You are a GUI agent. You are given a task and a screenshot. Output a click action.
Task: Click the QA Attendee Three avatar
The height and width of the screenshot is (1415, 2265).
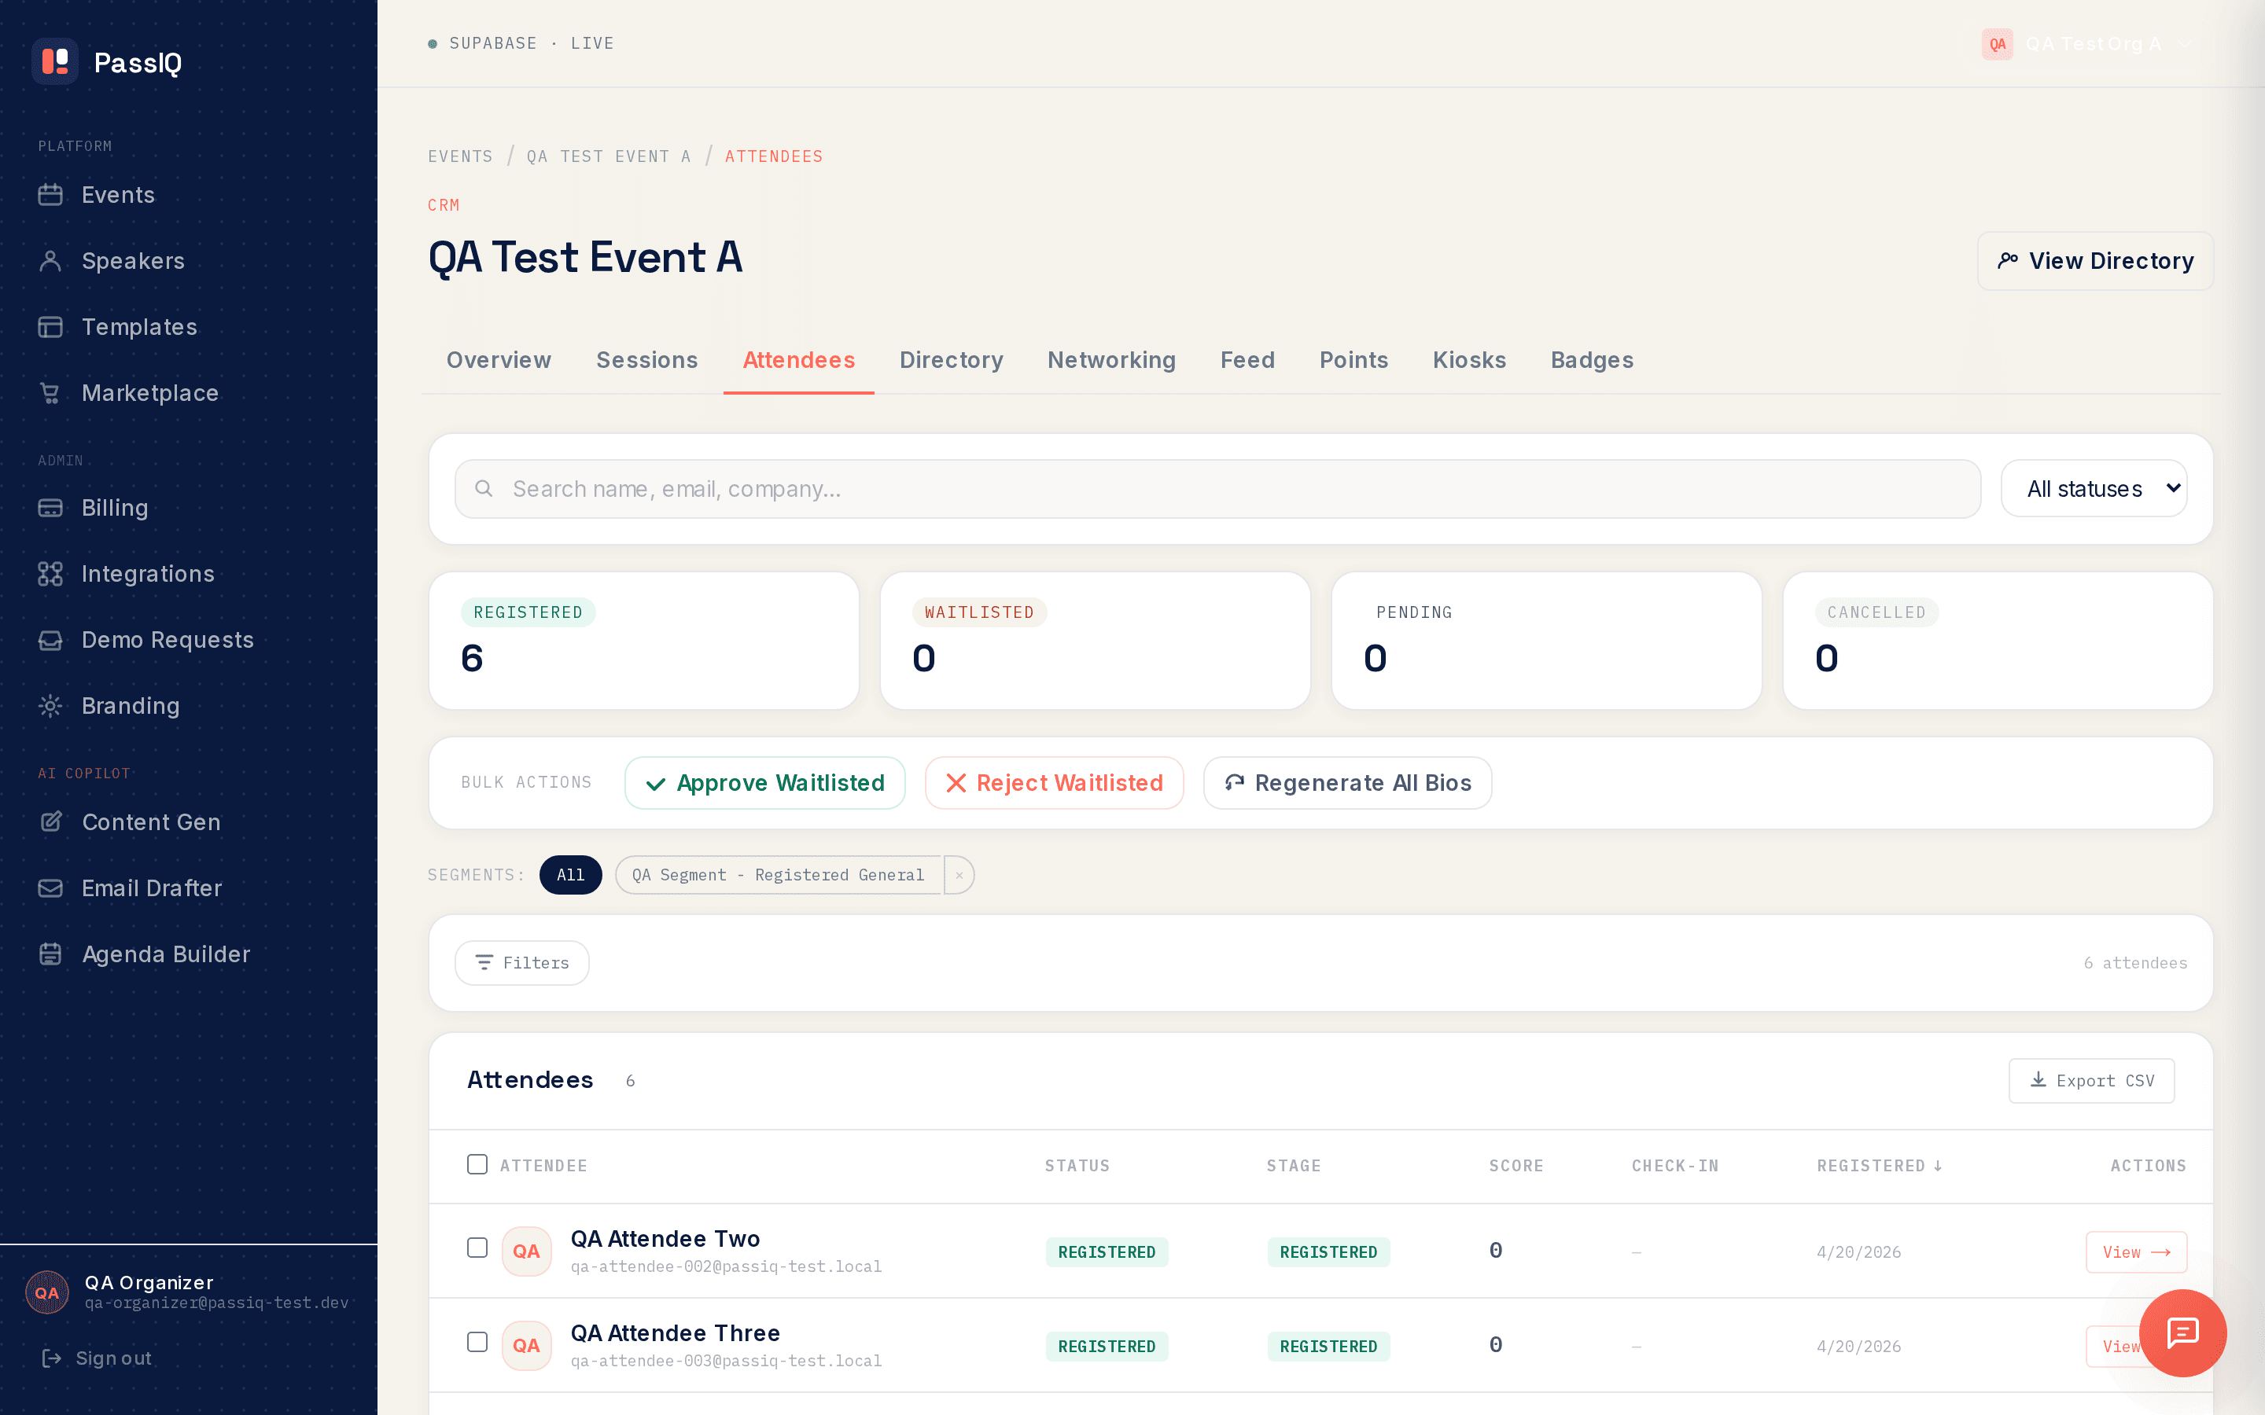[526, 1346]
